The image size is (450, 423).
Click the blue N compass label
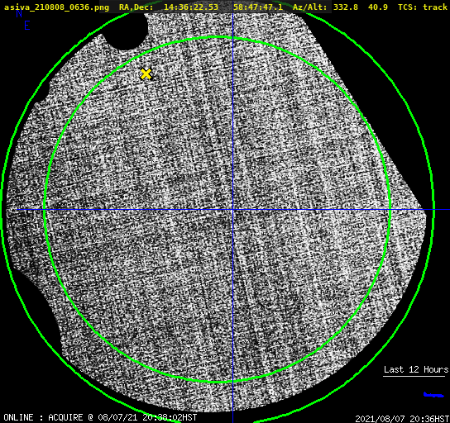coord(19,13)
